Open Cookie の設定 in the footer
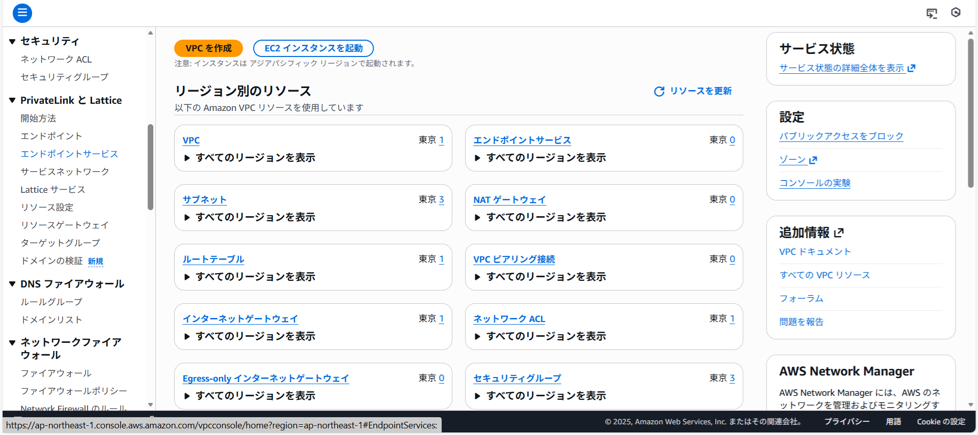 point(941,422)
